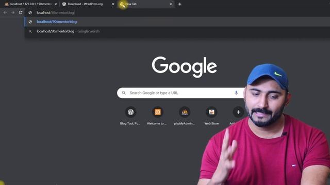Click magnifier icon in Google search box

(x=124, y=92)
